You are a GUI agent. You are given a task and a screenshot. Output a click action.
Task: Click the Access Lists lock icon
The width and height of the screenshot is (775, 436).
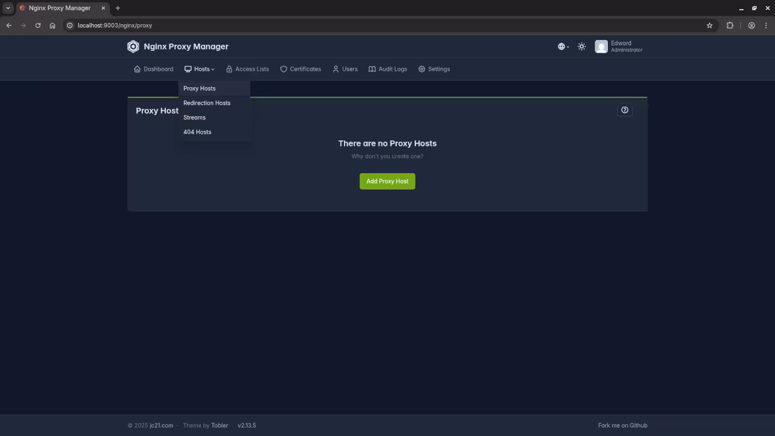229,69
